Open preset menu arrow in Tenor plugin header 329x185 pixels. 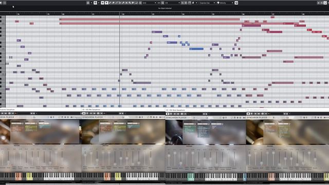pyautogui.click(x=209, y=114)
